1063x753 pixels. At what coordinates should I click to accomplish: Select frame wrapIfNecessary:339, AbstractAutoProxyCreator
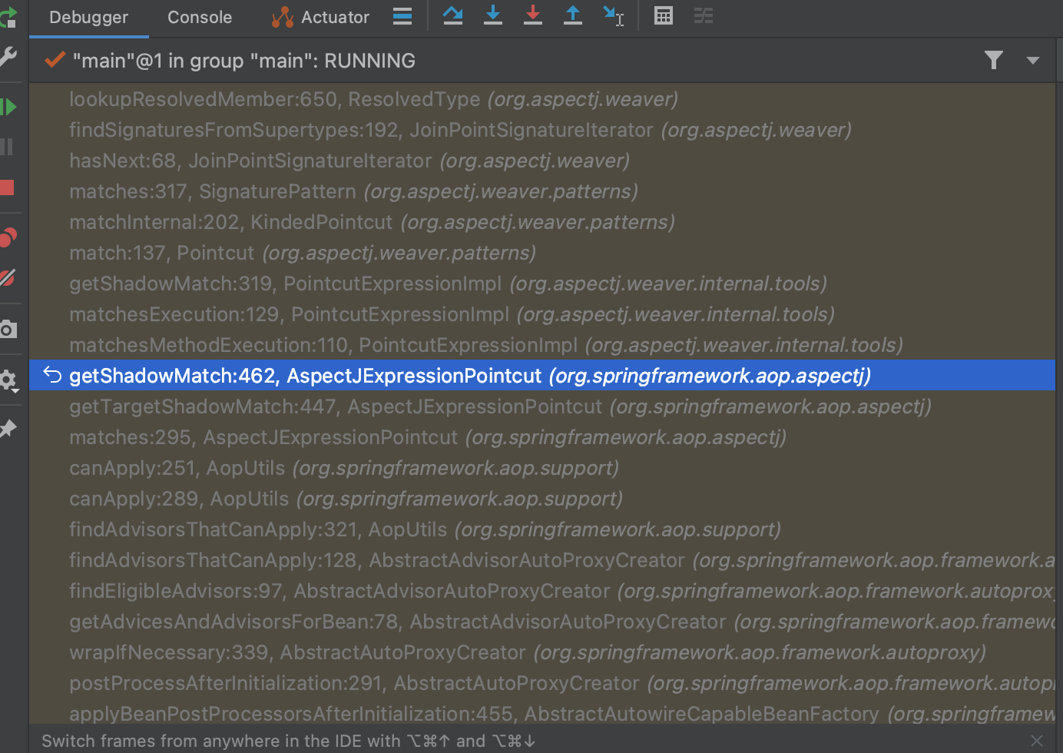pyautogui.click(x=541, y=652)
